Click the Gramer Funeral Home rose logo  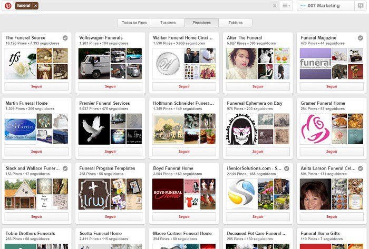(315, 129)
